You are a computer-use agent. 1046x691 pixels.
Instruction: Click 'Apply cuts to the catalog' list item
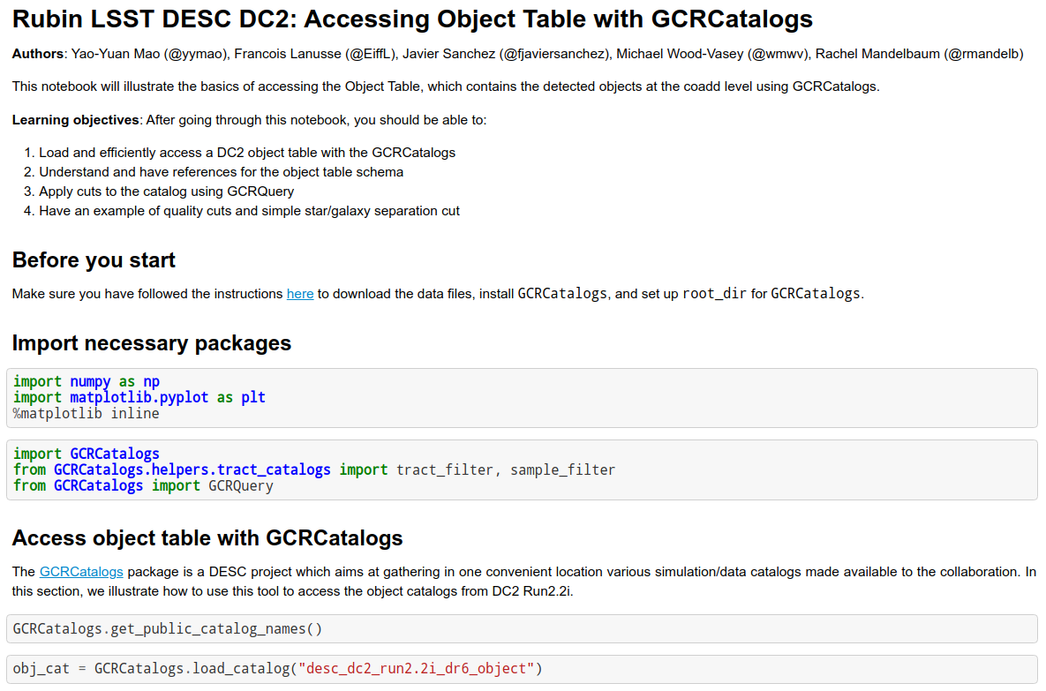coord(167,192)
